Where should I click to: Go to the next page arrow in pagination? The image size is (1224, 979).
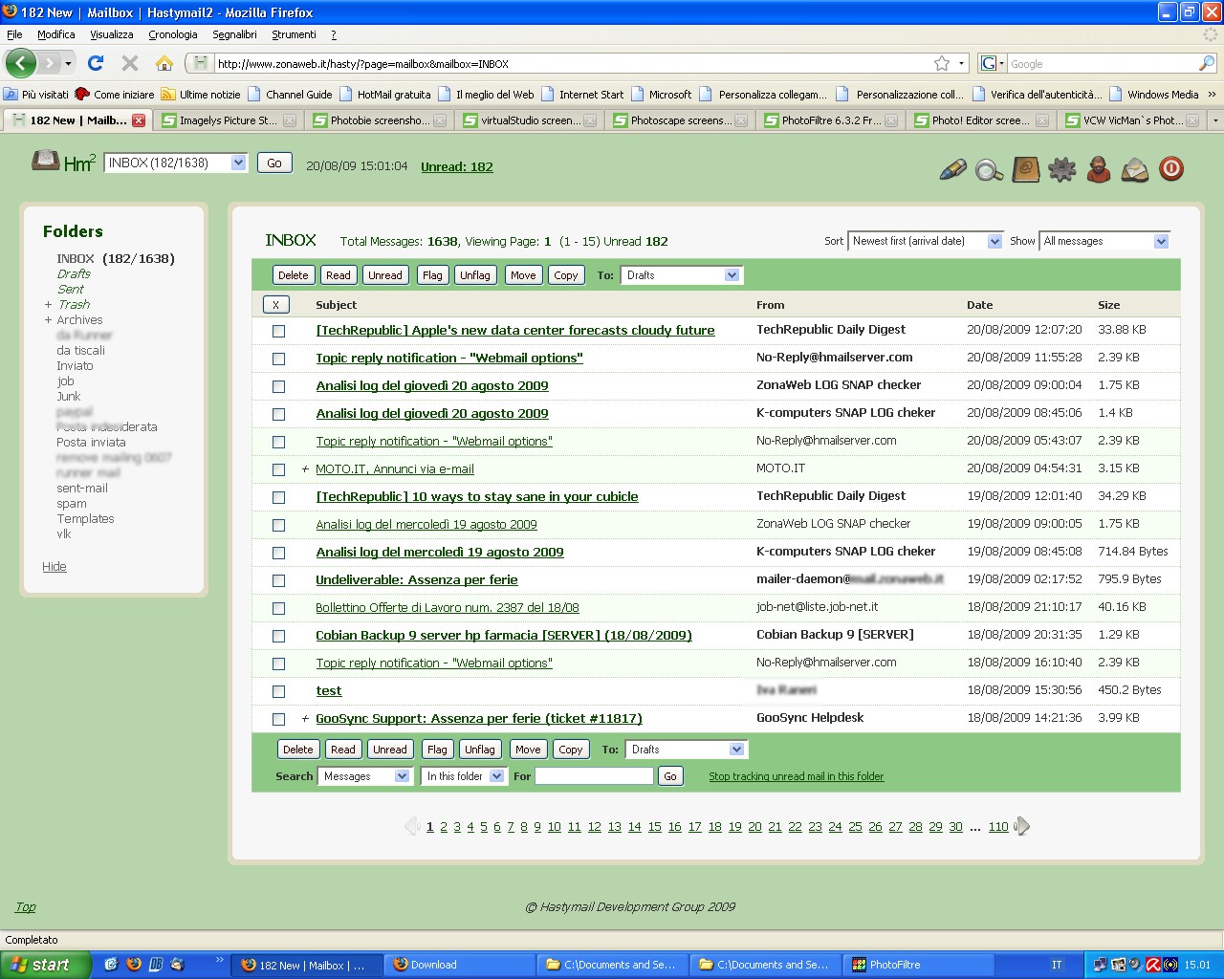point(1022,826)
